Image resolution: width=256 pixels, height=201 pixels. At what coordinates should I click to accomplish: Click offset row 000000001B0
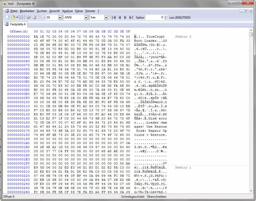[18, 147]
